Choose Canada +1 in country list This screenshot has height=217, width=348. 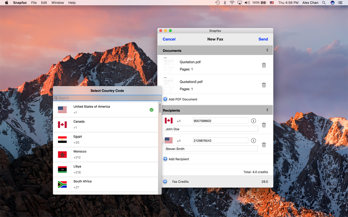(x=106, y=125)
